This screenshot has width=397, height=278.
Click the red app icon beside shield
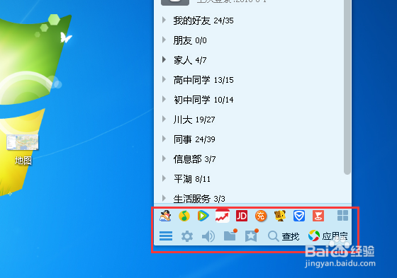318,216
